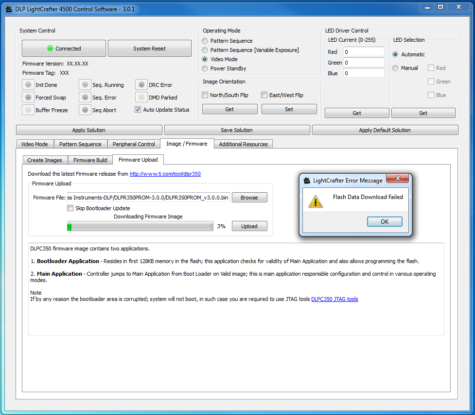Toggle the Blue LED checkbox

431,95
